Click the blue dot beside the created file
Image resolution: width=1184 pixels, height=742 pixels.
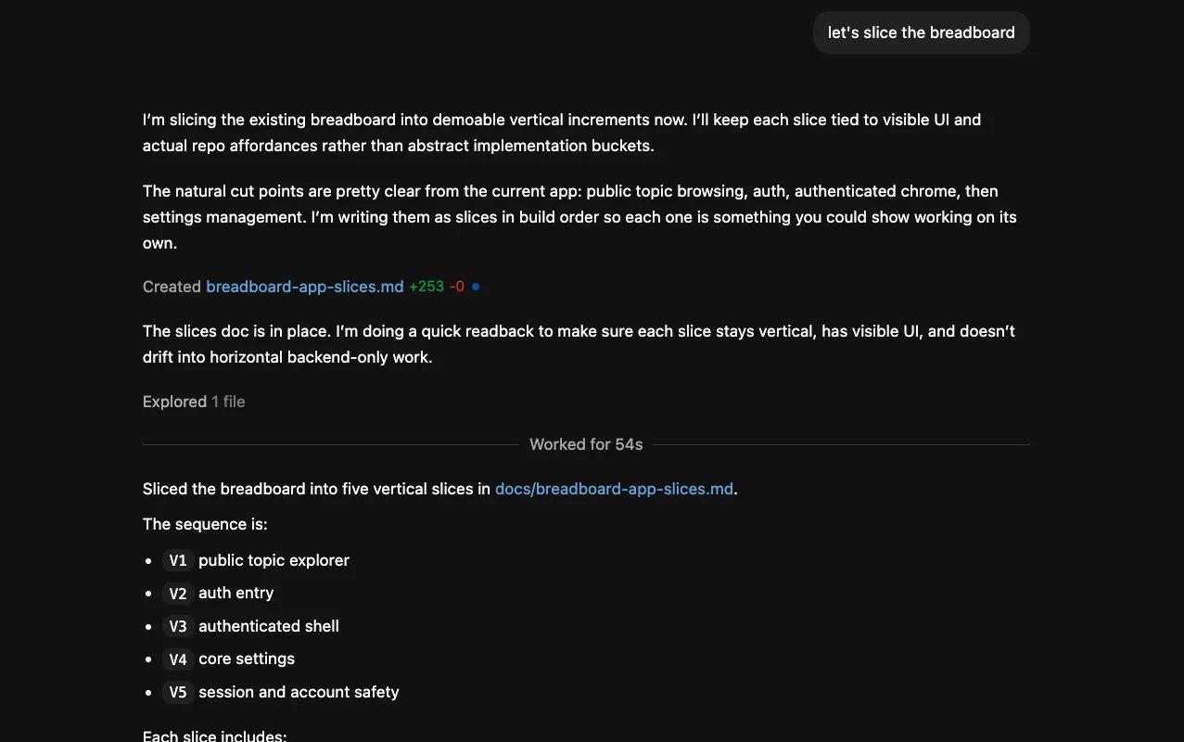pos(476,287)
